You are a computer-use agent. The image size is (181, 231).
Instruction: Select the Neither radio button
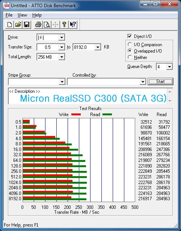click(x=130, y=57)
